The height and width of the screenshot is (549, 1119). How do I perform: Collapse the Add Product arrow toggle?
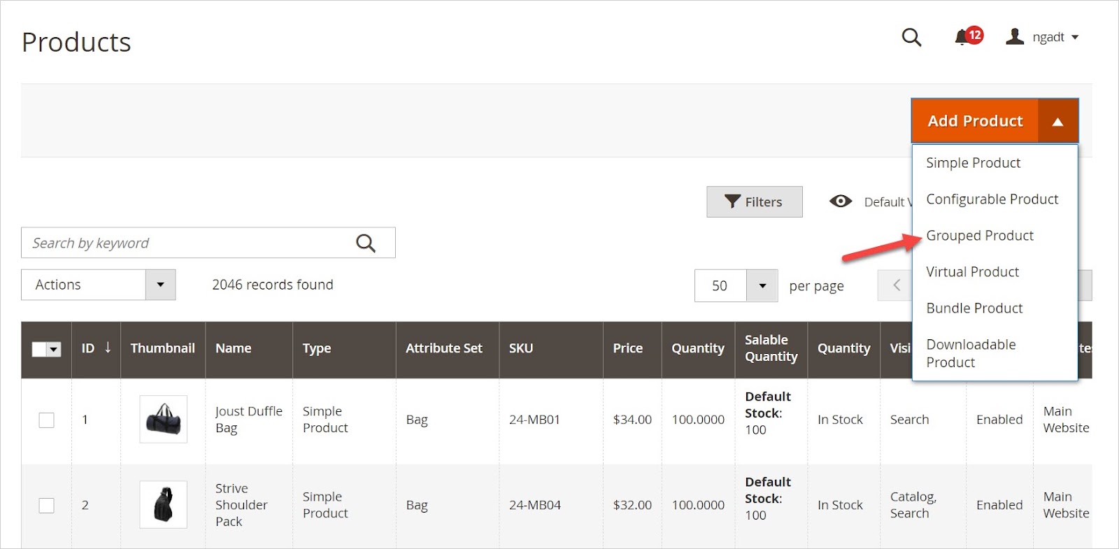click(1057, 122)
